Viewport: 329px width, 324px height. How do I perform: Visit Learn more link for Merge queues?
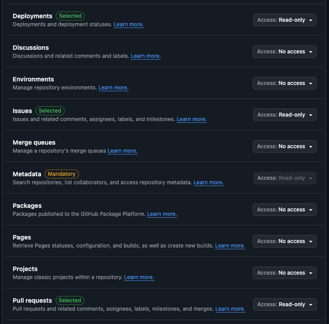click(122, 151)
